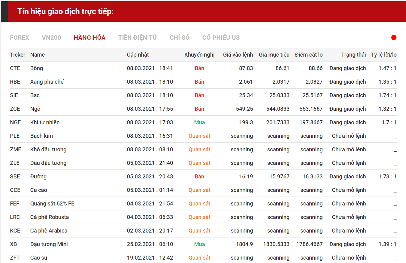Click the Cà phê Arabica name
Screen dimensions: 406x263
coord(49,231)
